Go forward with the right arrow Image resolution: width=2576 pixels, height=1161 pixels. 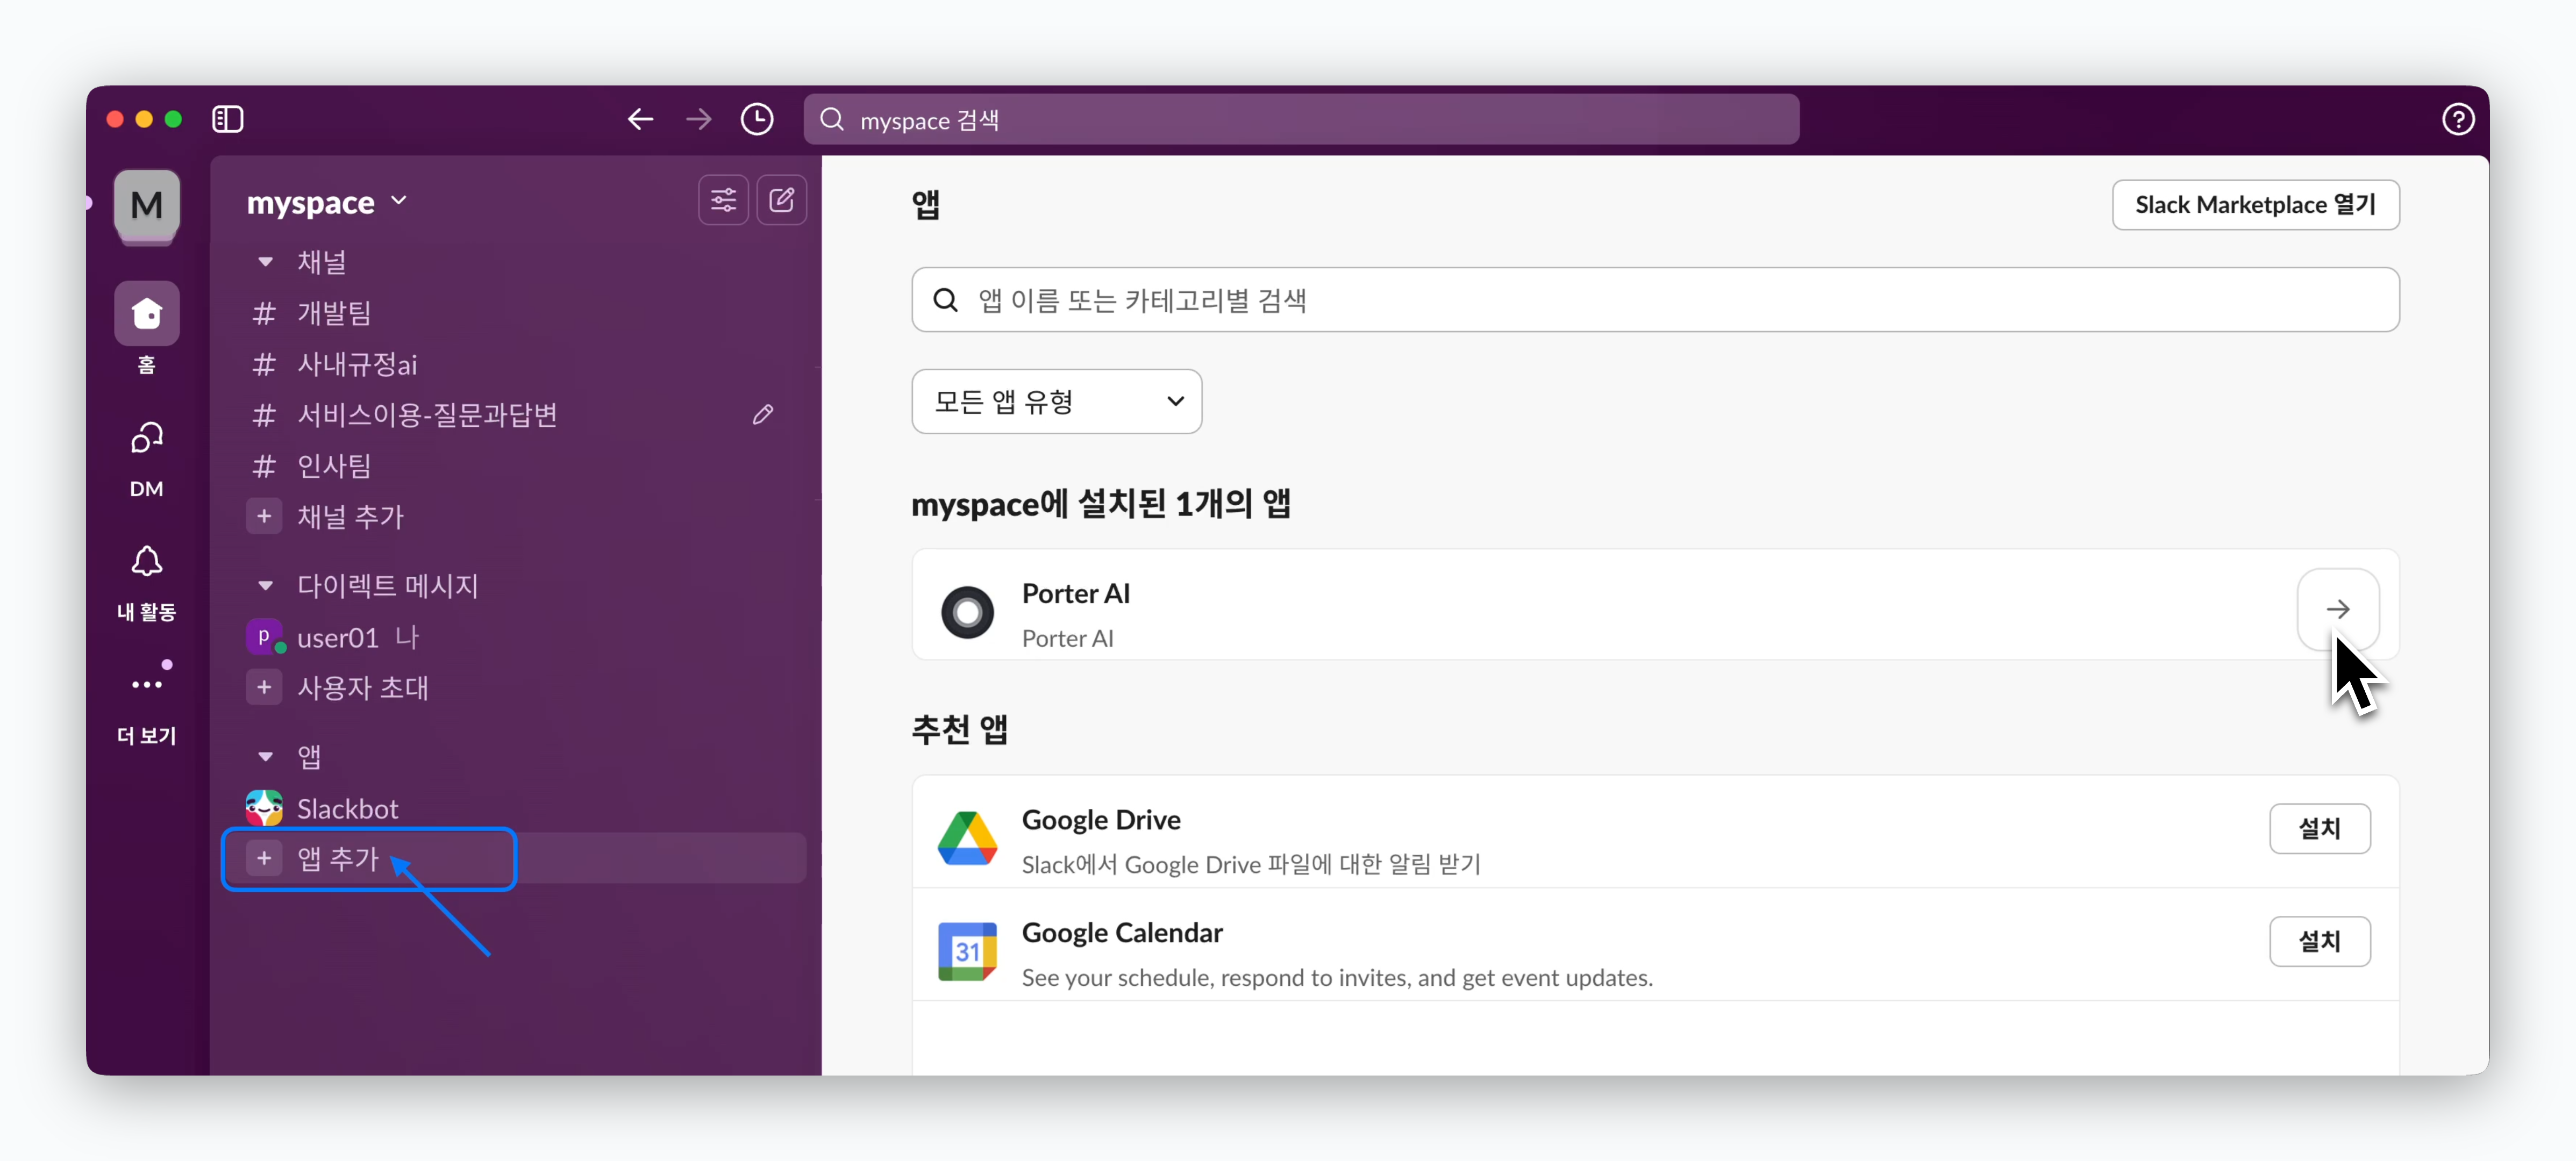[x=699, y=119]
